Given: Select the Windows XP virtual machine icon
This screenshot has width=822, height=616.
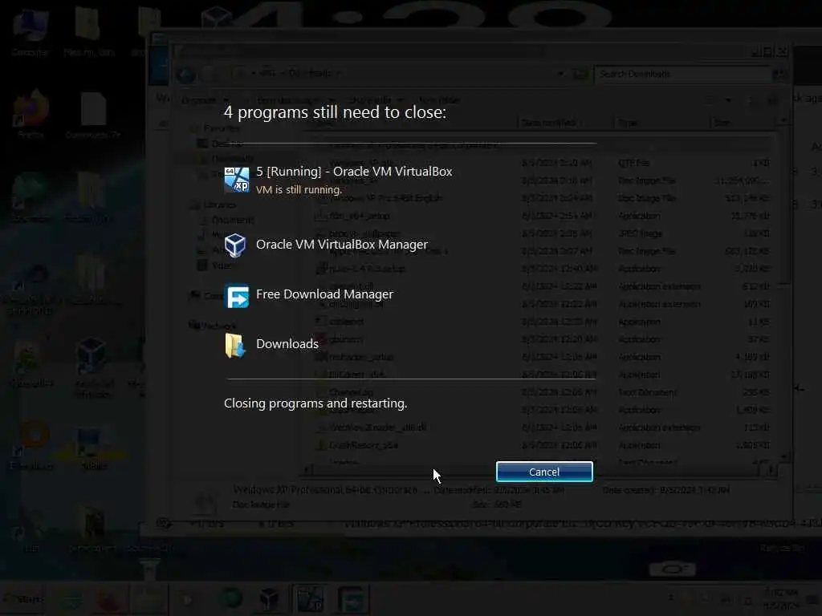Looking at the screenshot, I should 237,180.
